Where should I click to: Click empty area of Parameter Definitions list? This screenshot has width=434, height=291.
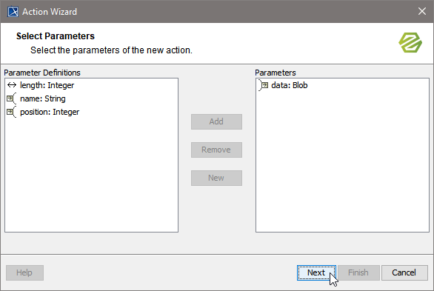tap(91, 174)
